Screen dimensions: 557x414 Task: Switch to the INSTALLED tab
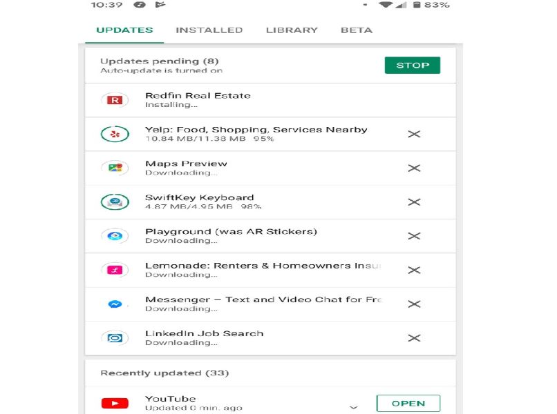[210, 30]
